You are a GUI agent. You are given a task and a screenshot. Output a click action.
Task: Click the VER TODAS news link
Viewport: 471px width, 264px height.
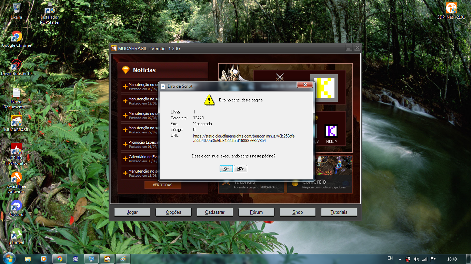162,185
